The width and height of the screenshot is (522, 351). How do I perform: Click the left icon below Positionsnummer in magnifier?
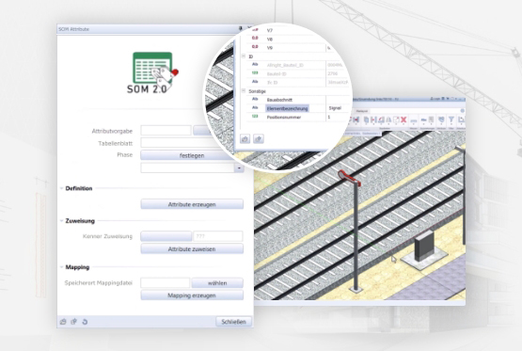pos(245,138)
